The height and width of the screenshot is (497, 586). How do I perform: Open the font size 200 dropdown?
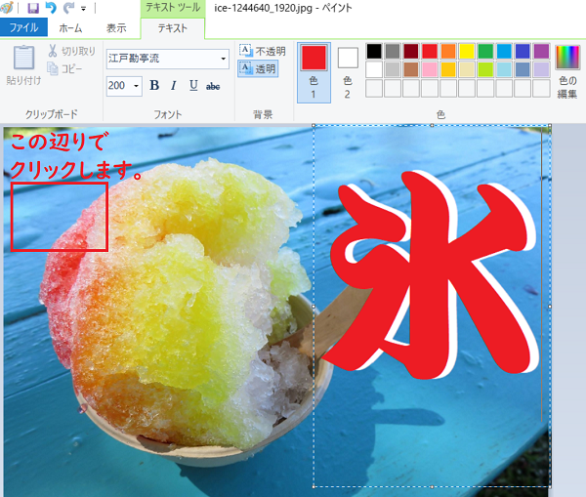click(137, 86)
